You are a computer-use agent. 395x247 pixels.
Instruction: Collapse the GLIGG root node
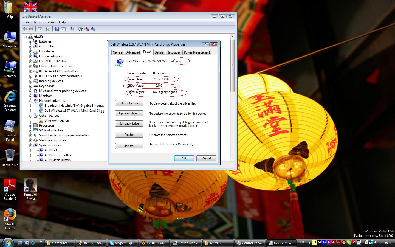click(26, 37)
